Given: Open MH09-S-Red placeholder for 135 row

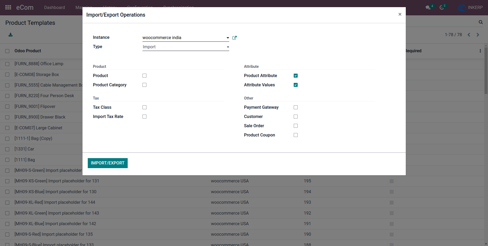Looking at the screenshot, I should [x=54, y=234].
